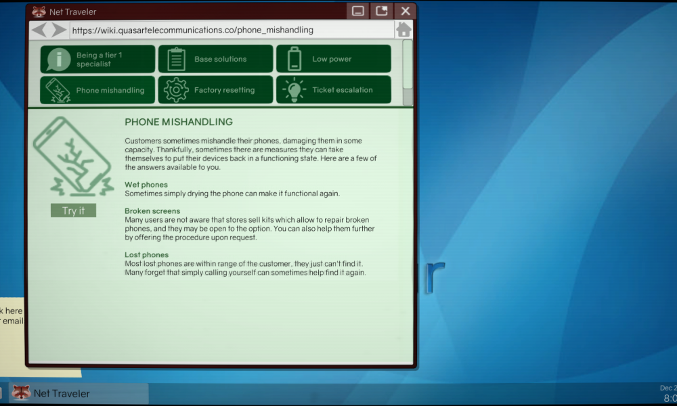Screen dimensions: 677x406
Task: Click the info speech bubble icon
Action: [58, 59]
